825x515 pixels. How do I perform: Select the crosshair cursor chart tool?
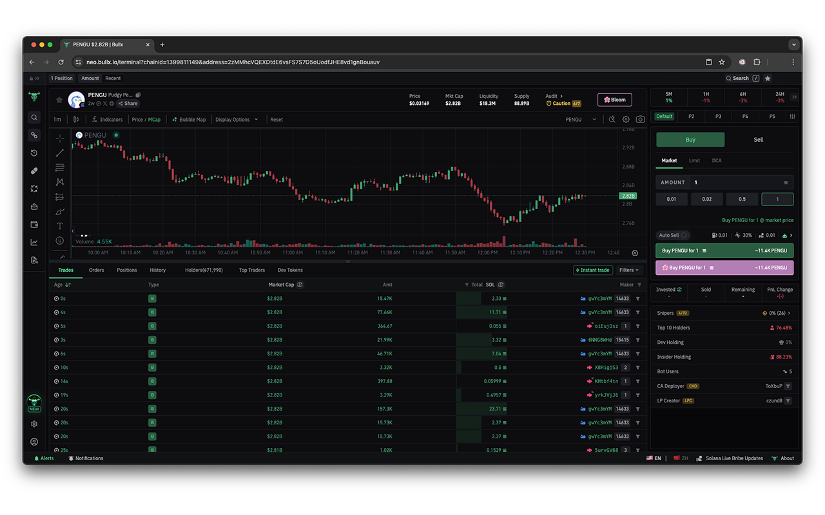[x=60, y=138]
